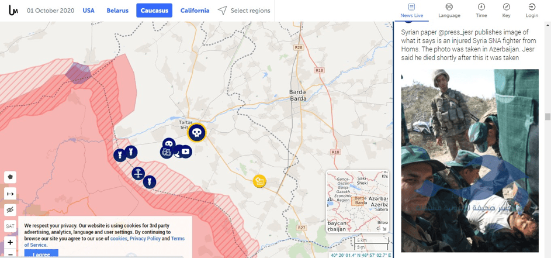
Task: Open the Time clock icon
Action: click(x=481, y=6)
